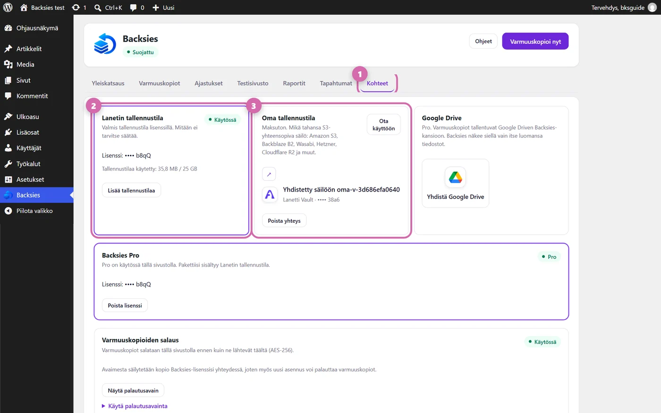
Task: Click the Ulkoasu brush icon
Action: [x=8, y=117]
